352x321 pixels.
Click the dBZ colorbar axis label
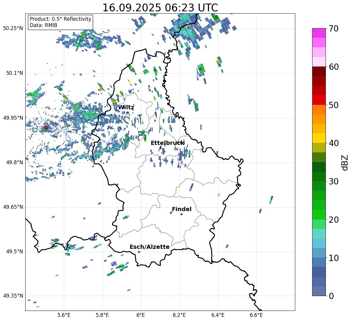tap(345, 162)
